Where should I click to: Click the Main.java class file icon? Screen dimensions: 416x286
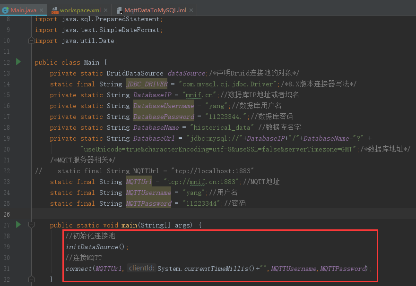(x=5, y=10)
